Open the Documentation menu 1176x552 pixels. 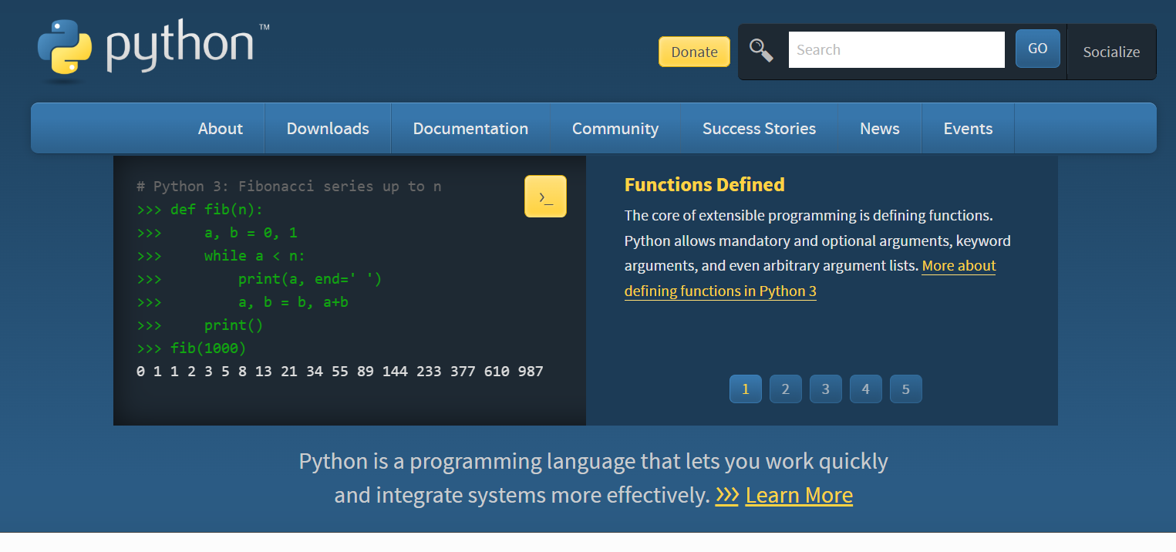coord(470,128)
